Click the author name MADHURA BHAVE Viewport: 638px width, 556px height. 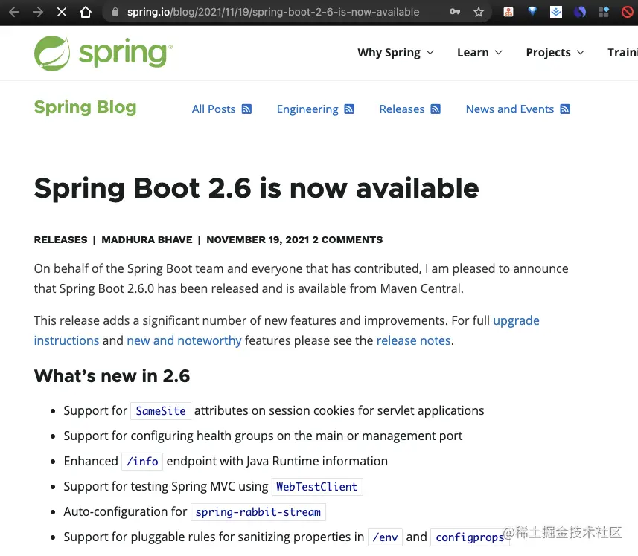pyautogui.click(x=147, y=239)
